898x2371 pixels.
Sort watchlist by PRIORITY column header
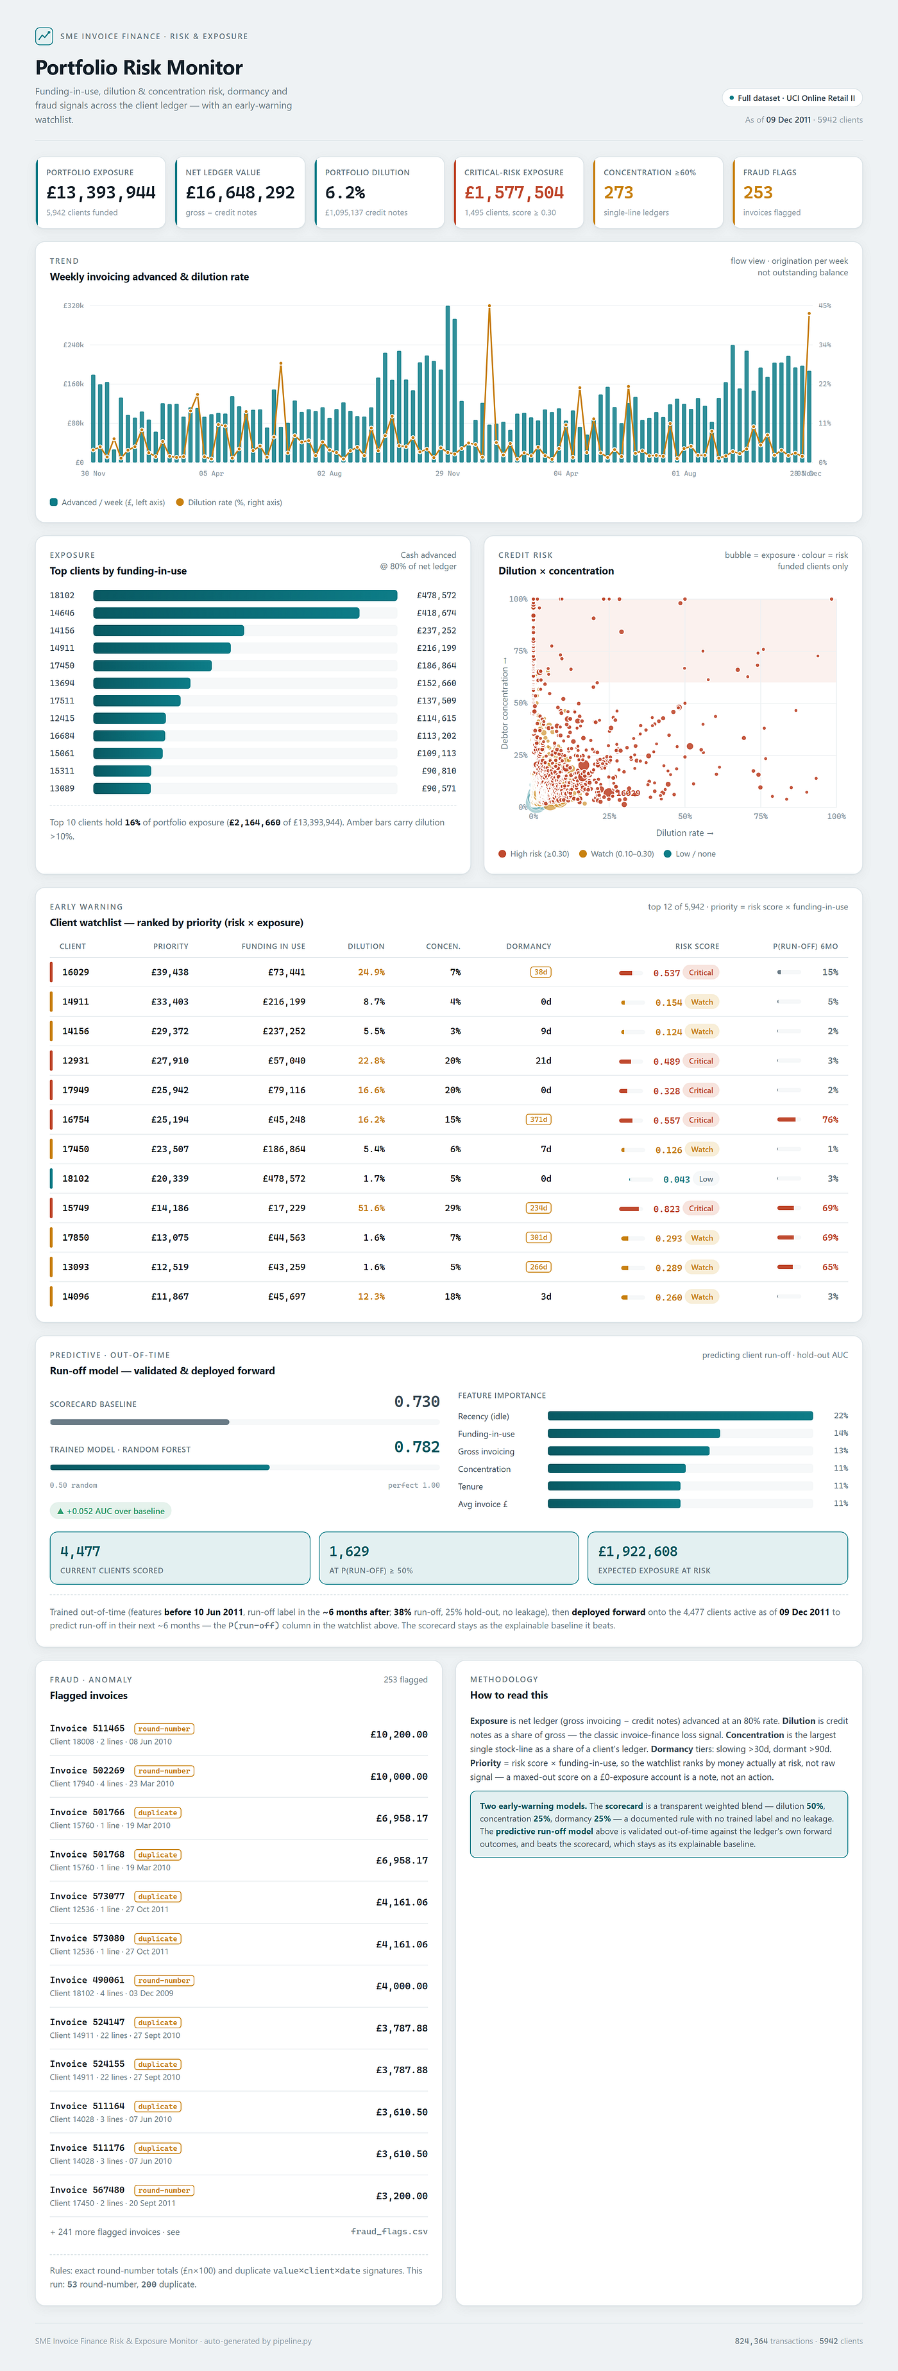point(170,946)
